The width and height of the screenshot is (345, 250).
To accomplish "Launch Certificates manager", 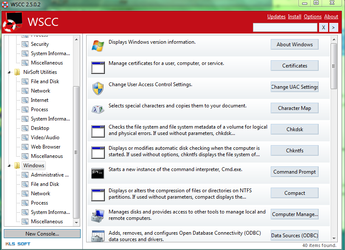I will 295,66.
